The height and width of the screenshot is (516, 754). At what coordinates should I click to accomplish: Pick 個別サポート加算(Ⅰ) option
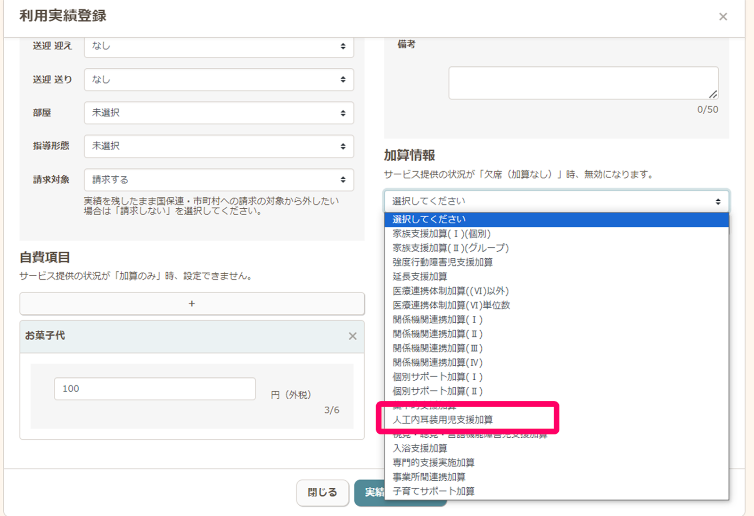pos(437,377)
